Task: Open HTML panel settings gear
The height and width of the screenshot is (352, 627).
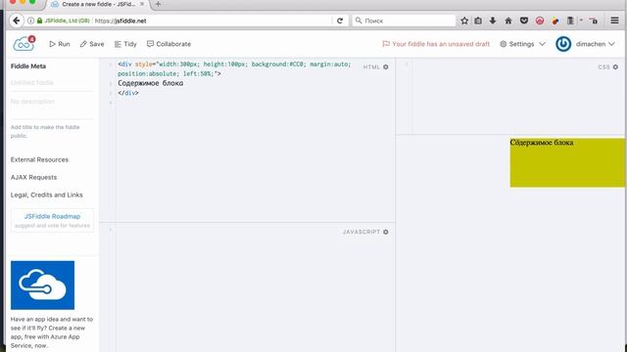Action: 386,67
